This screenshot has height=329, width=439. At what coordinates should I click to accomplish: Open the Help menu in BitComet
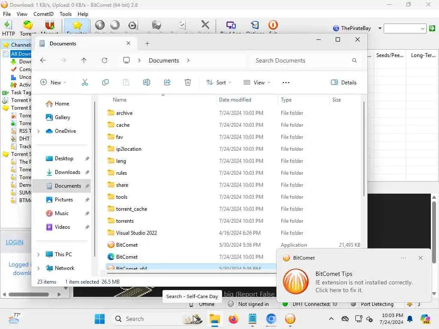(x=83, y=14)
